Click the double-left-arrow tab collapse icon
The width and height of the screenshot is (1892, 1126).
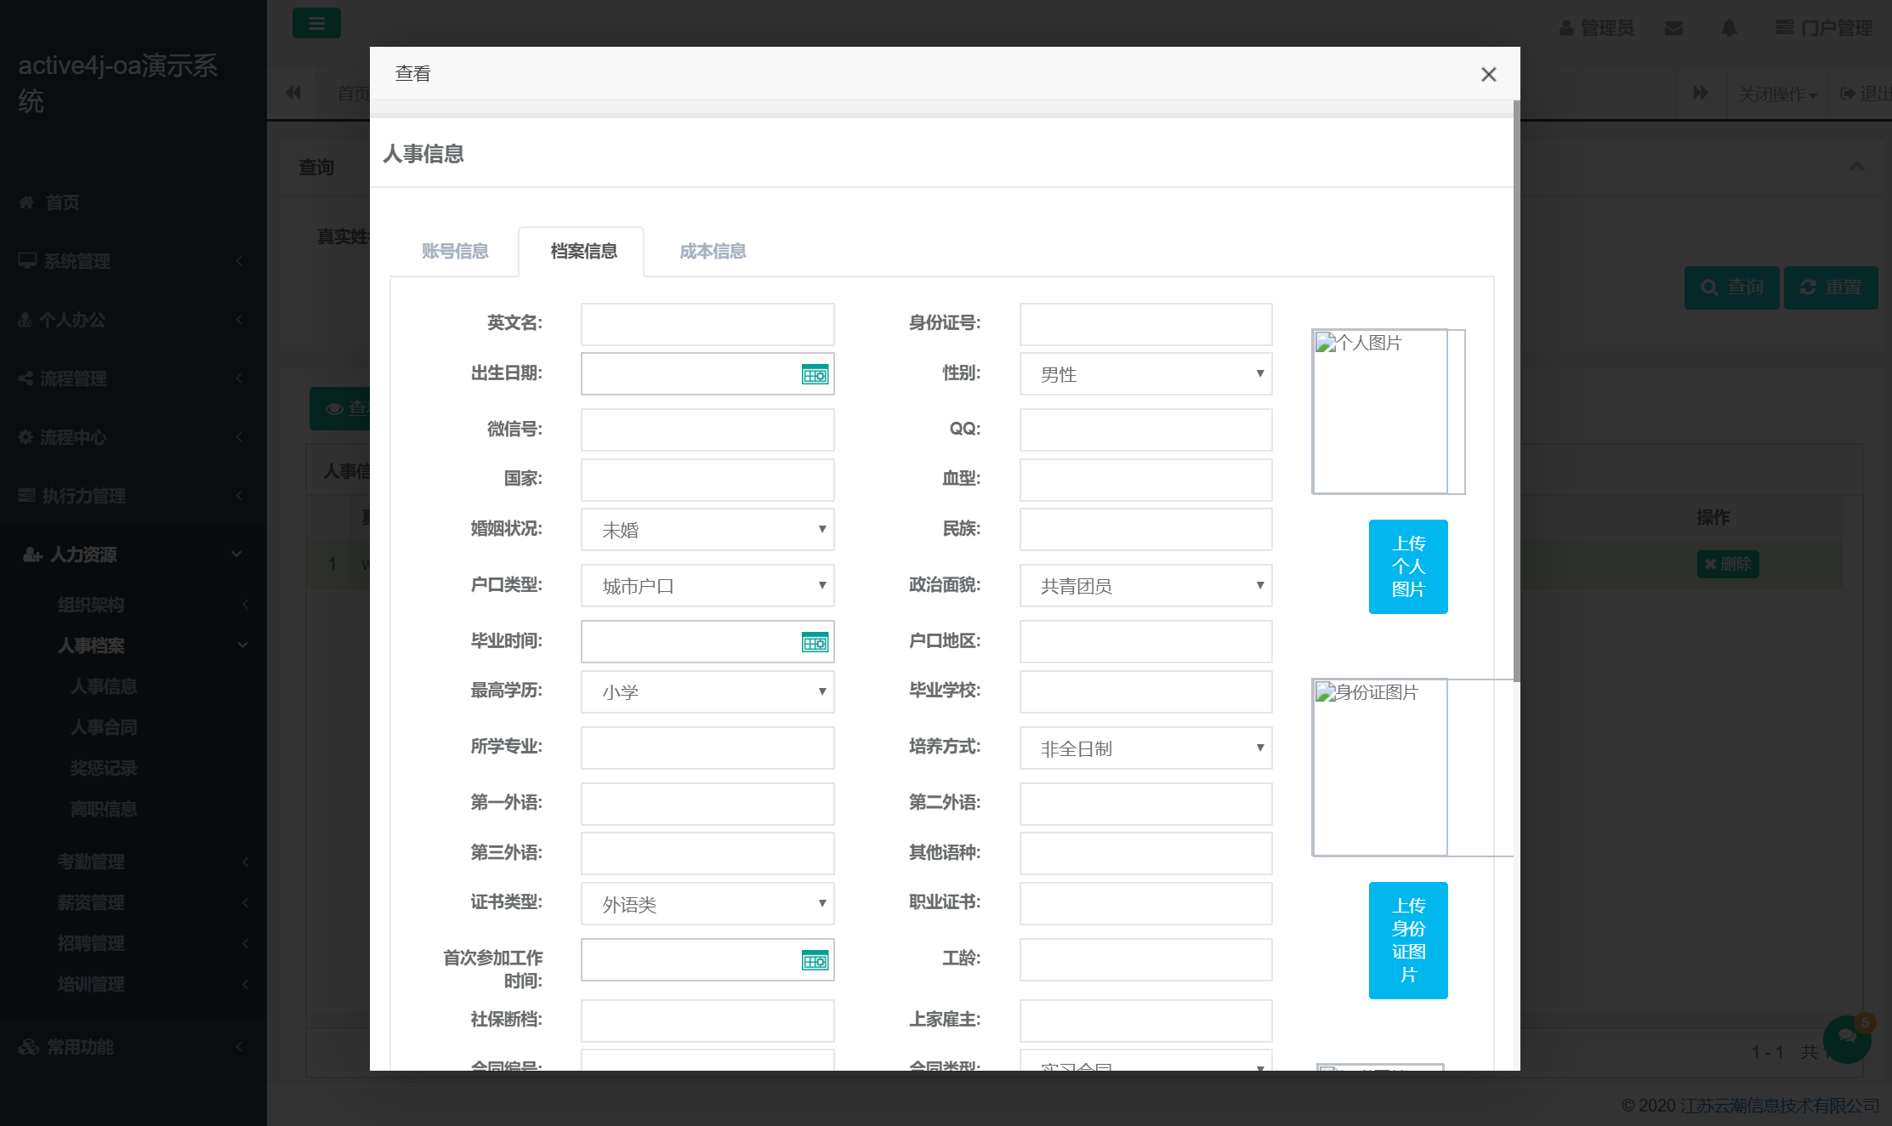(293, 92)
